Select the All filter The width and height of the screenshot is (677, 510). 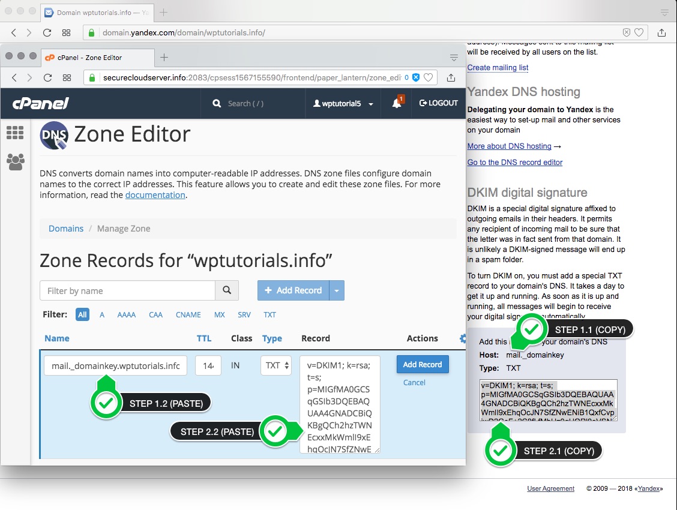[82, 314]
